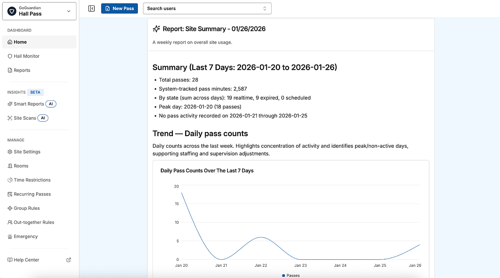Open Recurring Passes management page
Viewport: 500px width, 278px height.
tap(32, 194)
